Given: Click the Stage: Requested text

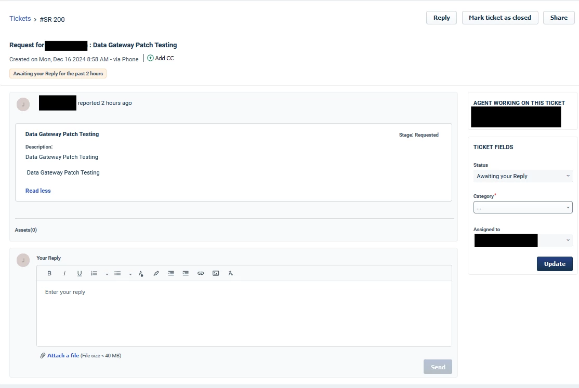Looking at the screenshot, I should point(419,135).
